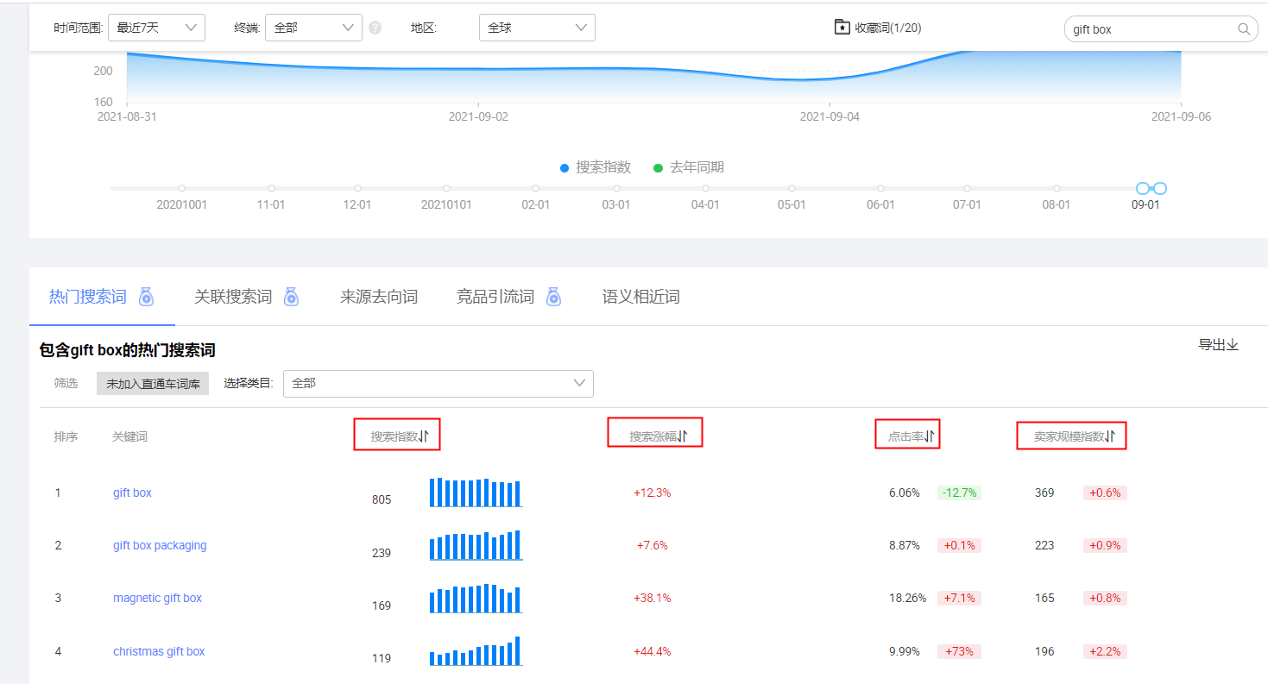Click timeline marker 06-01

point(880,188)
